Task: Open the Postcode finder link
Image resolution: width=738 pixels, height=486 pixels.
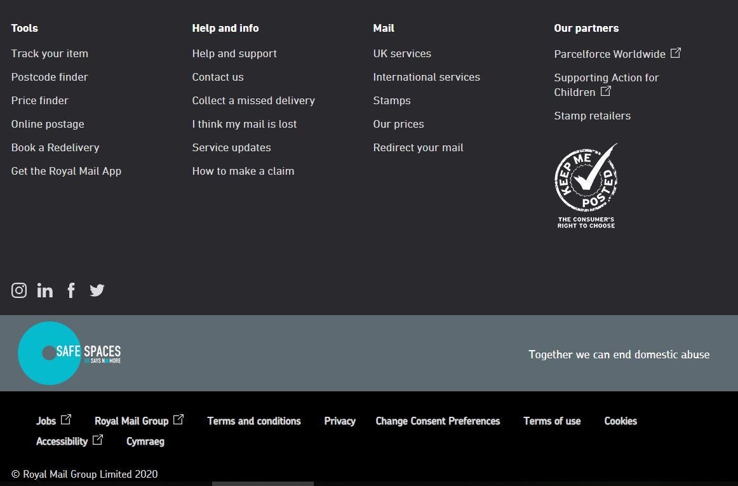Action: (50, 77)
